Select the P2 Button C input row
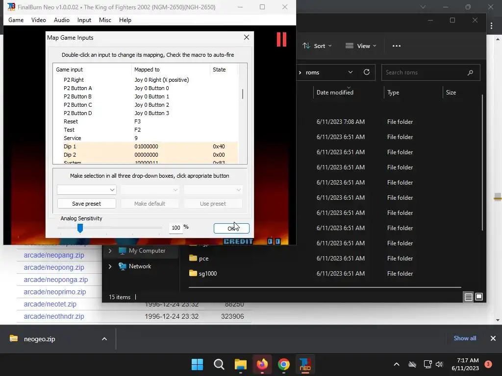The height and width of the screenshot is (376, 502). pos(146,105)
